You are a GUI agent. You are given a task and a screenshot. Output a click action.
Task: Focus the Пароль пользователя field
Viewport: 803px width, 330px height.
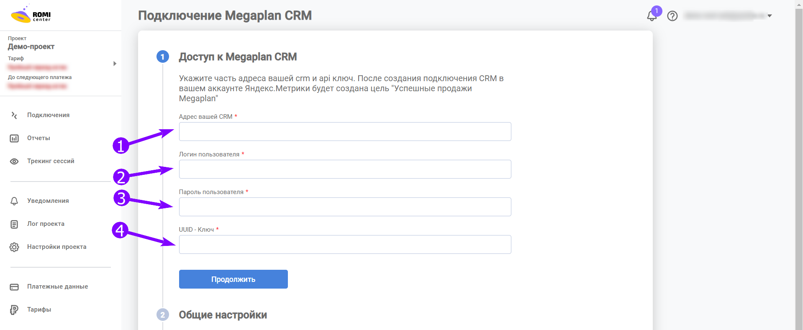(x=345, y=207)
